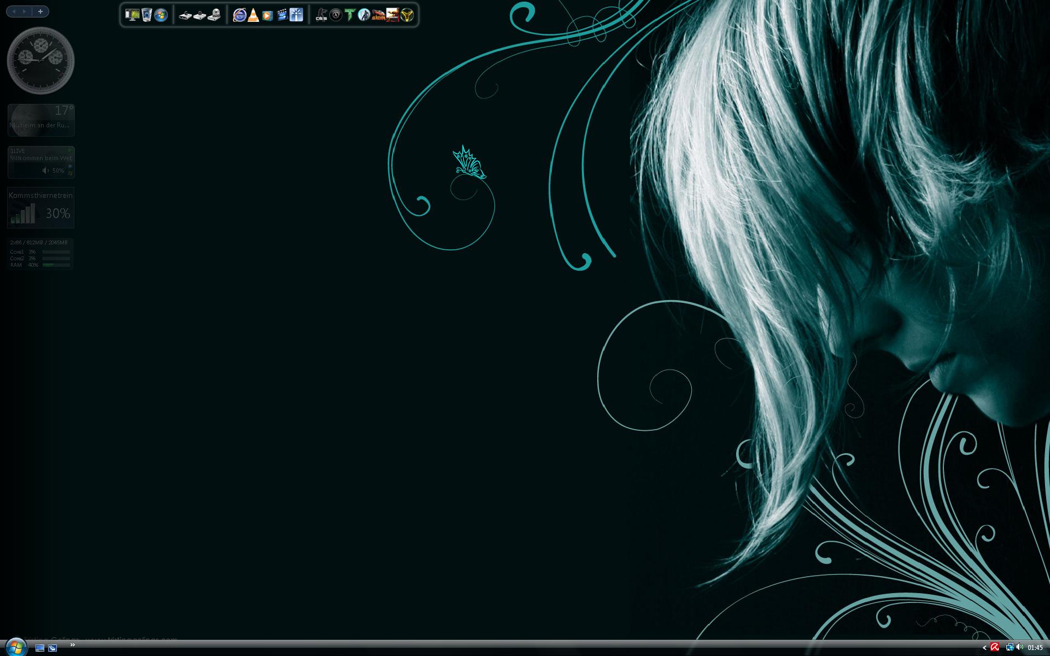This screenshot has height=656, width=1050.
Task: Open the Computer monitor dock icon
Action: (132, 15)
